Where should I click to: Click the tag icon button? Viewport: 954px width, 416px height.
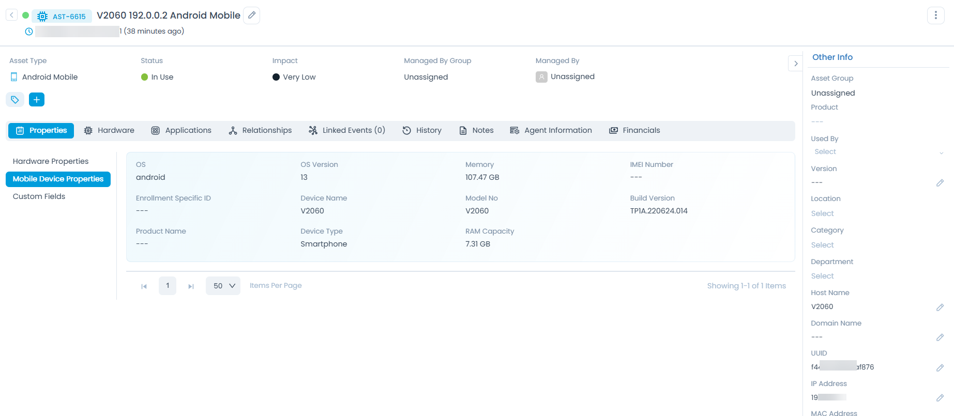15,100
